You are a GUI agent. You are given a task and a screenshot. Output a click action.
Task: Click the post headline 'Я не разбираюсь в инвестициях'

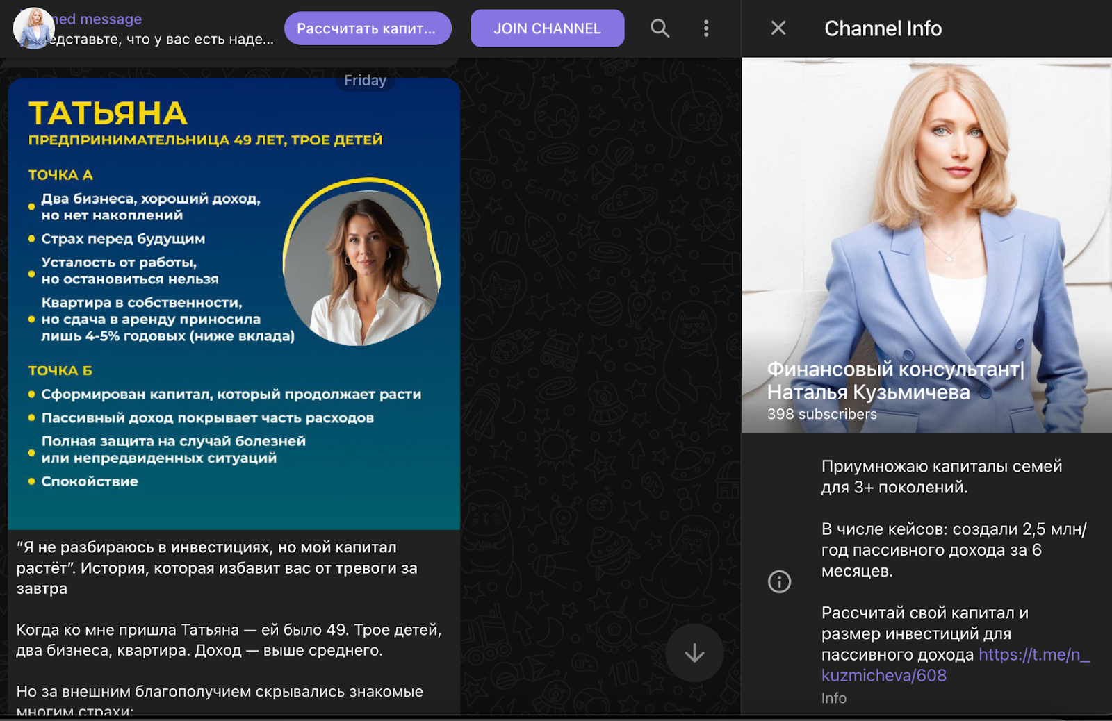[217, 567]
